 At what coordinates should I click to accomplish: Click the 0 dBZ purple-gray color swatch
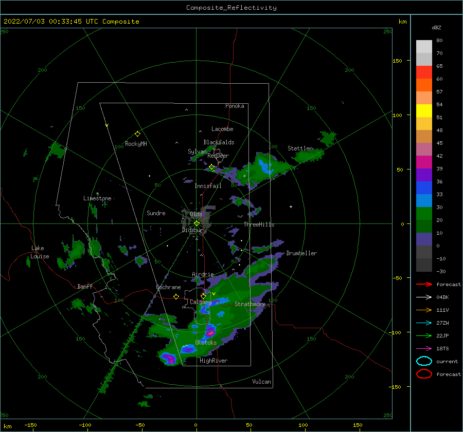(x=424, y=239)
